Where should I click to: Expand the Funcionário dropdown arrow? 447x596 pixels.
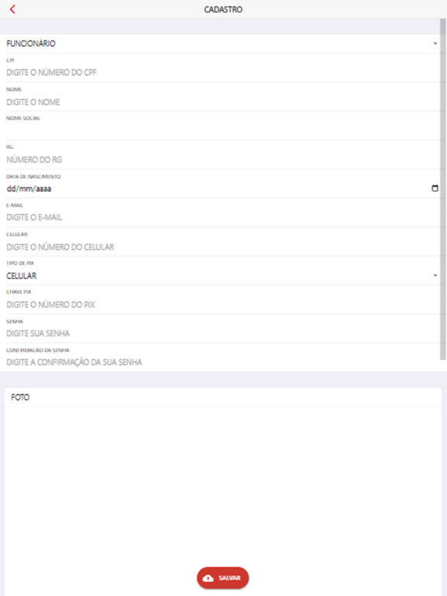point(435,43)
